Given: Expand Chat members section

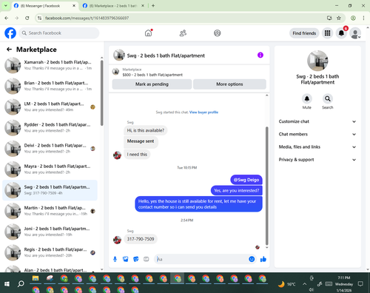Looking at the screenshot, I should tap(317, 134).
